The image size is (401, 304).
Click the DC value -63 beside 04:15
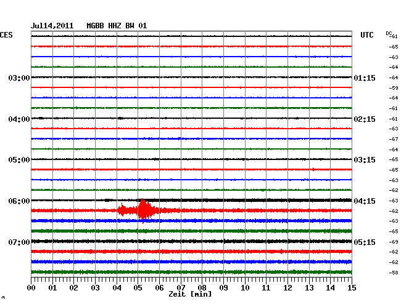click(x=394, y=201)
